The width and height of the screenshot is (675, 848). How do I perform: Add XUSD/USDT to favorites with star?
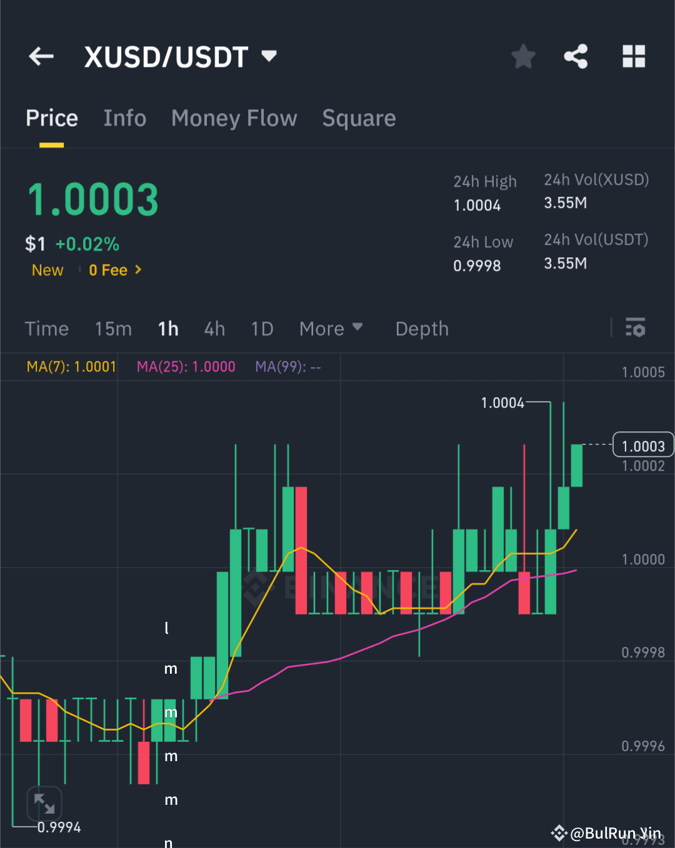pyautogui.click(x=523, y=57)
